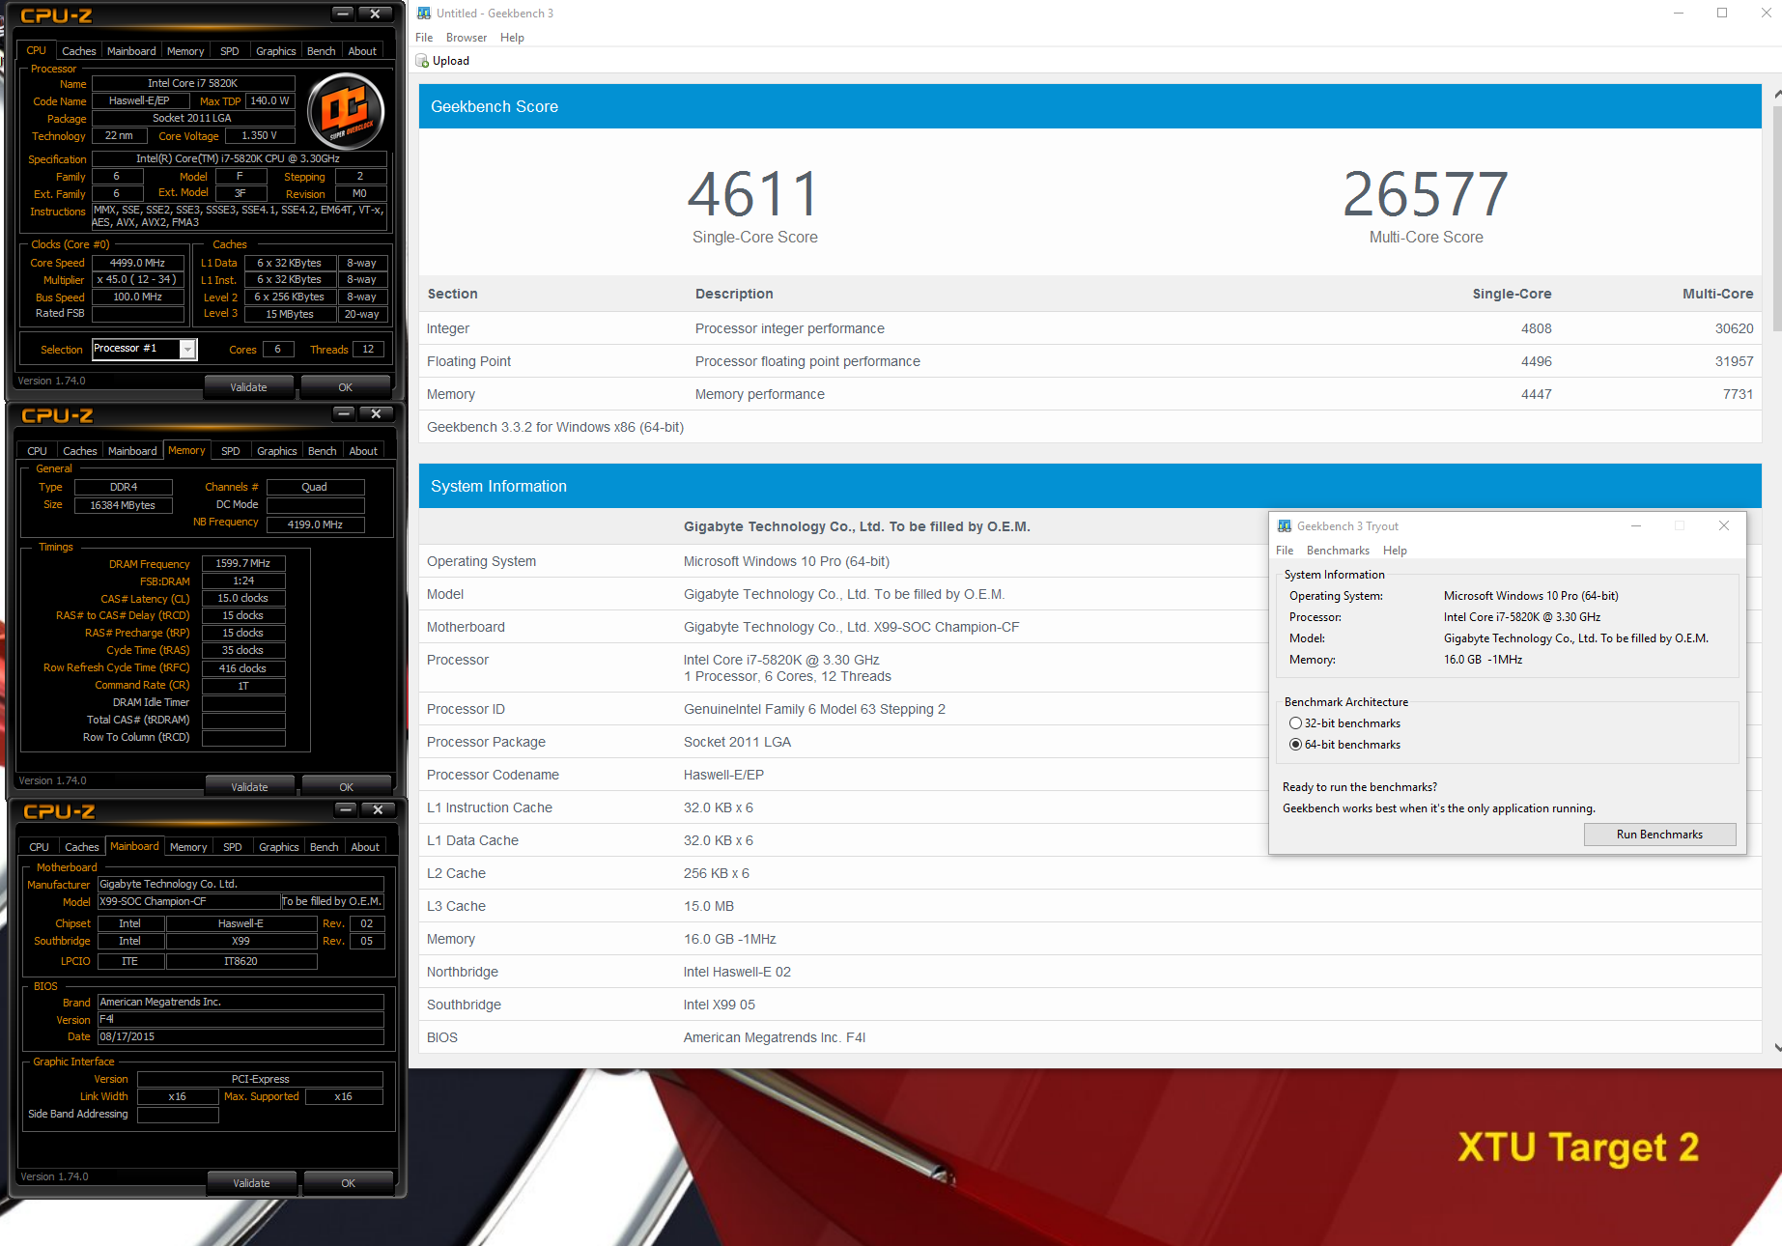Image resolution: width=1782 pixels, height=1246 pixels.
Task: Minimize the Geekbench 3 Tryout dialog
Action: [x=1636, y=526]
